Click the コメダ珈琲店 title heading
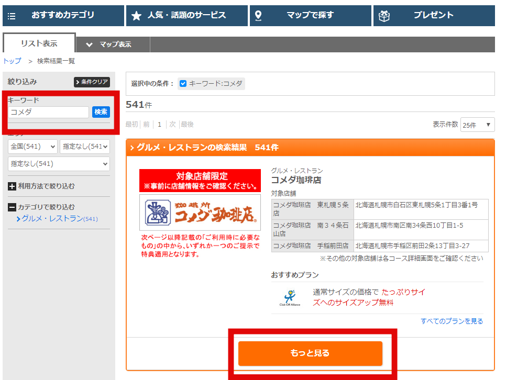The image size is (506, 380). pos(296,180)
